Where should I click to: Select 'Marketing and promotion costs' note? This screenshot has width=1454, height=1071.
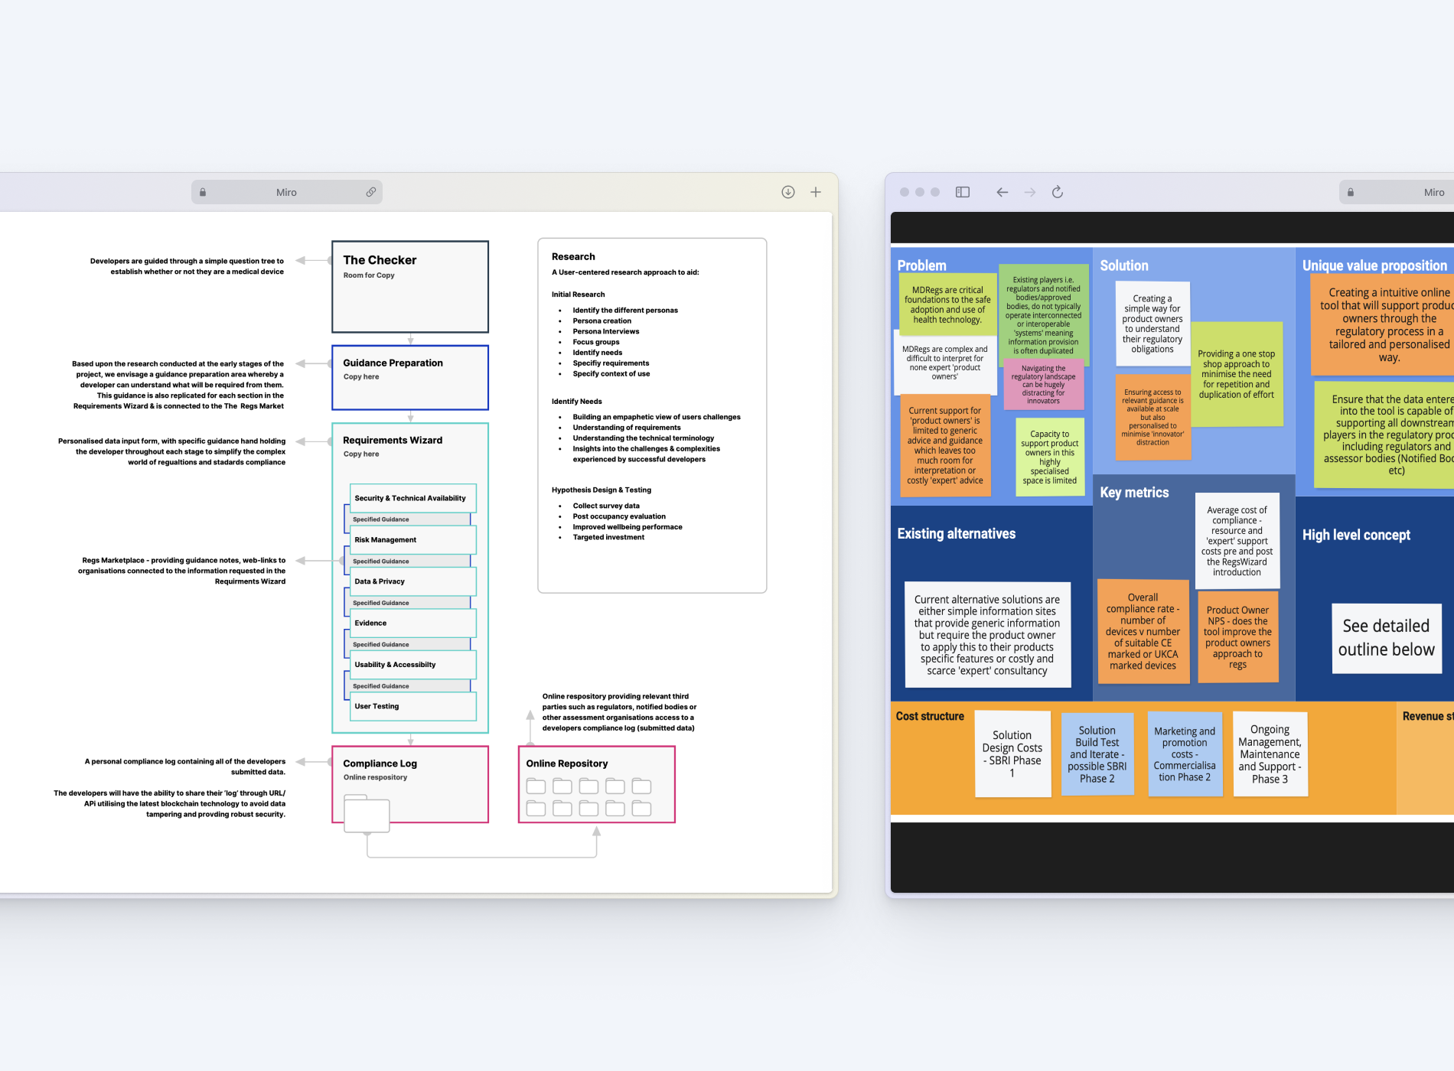point(1185,754)
